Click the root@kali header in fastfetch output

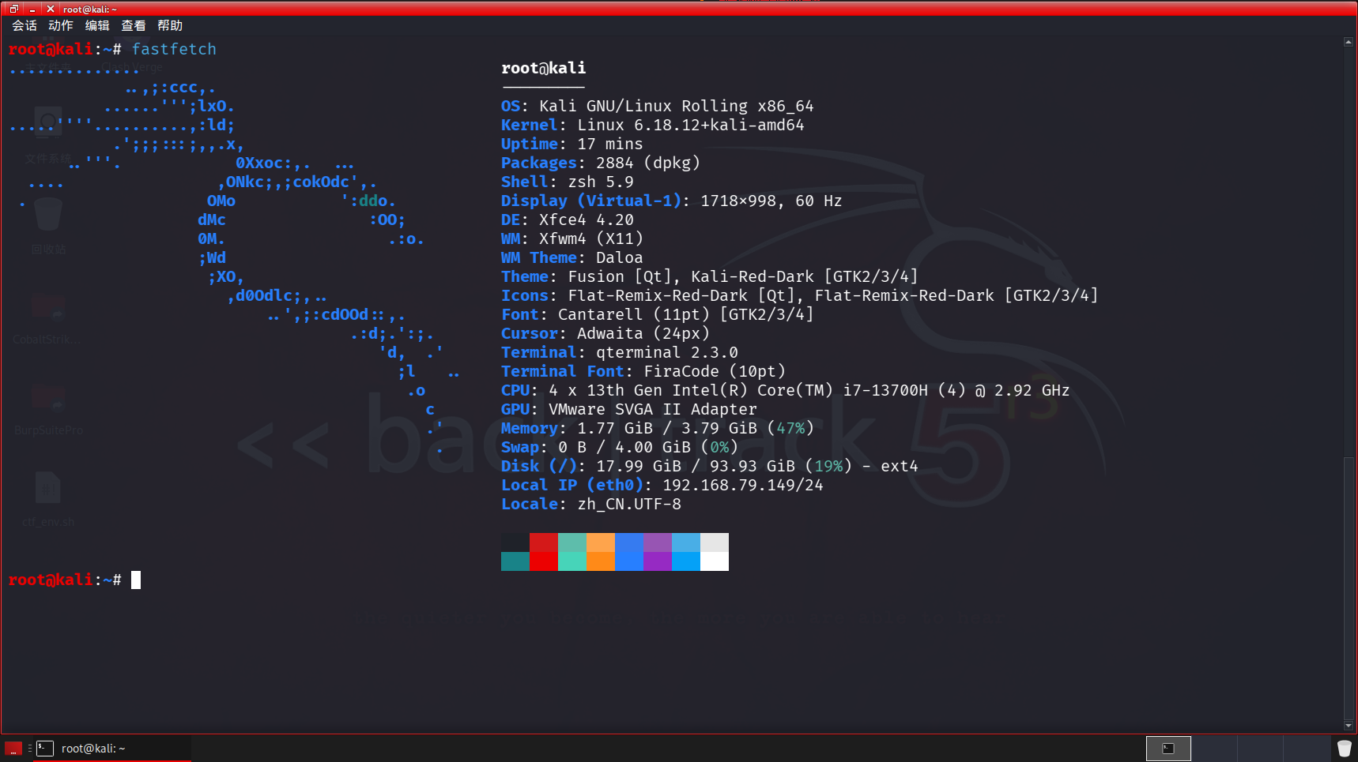(544, 68)
